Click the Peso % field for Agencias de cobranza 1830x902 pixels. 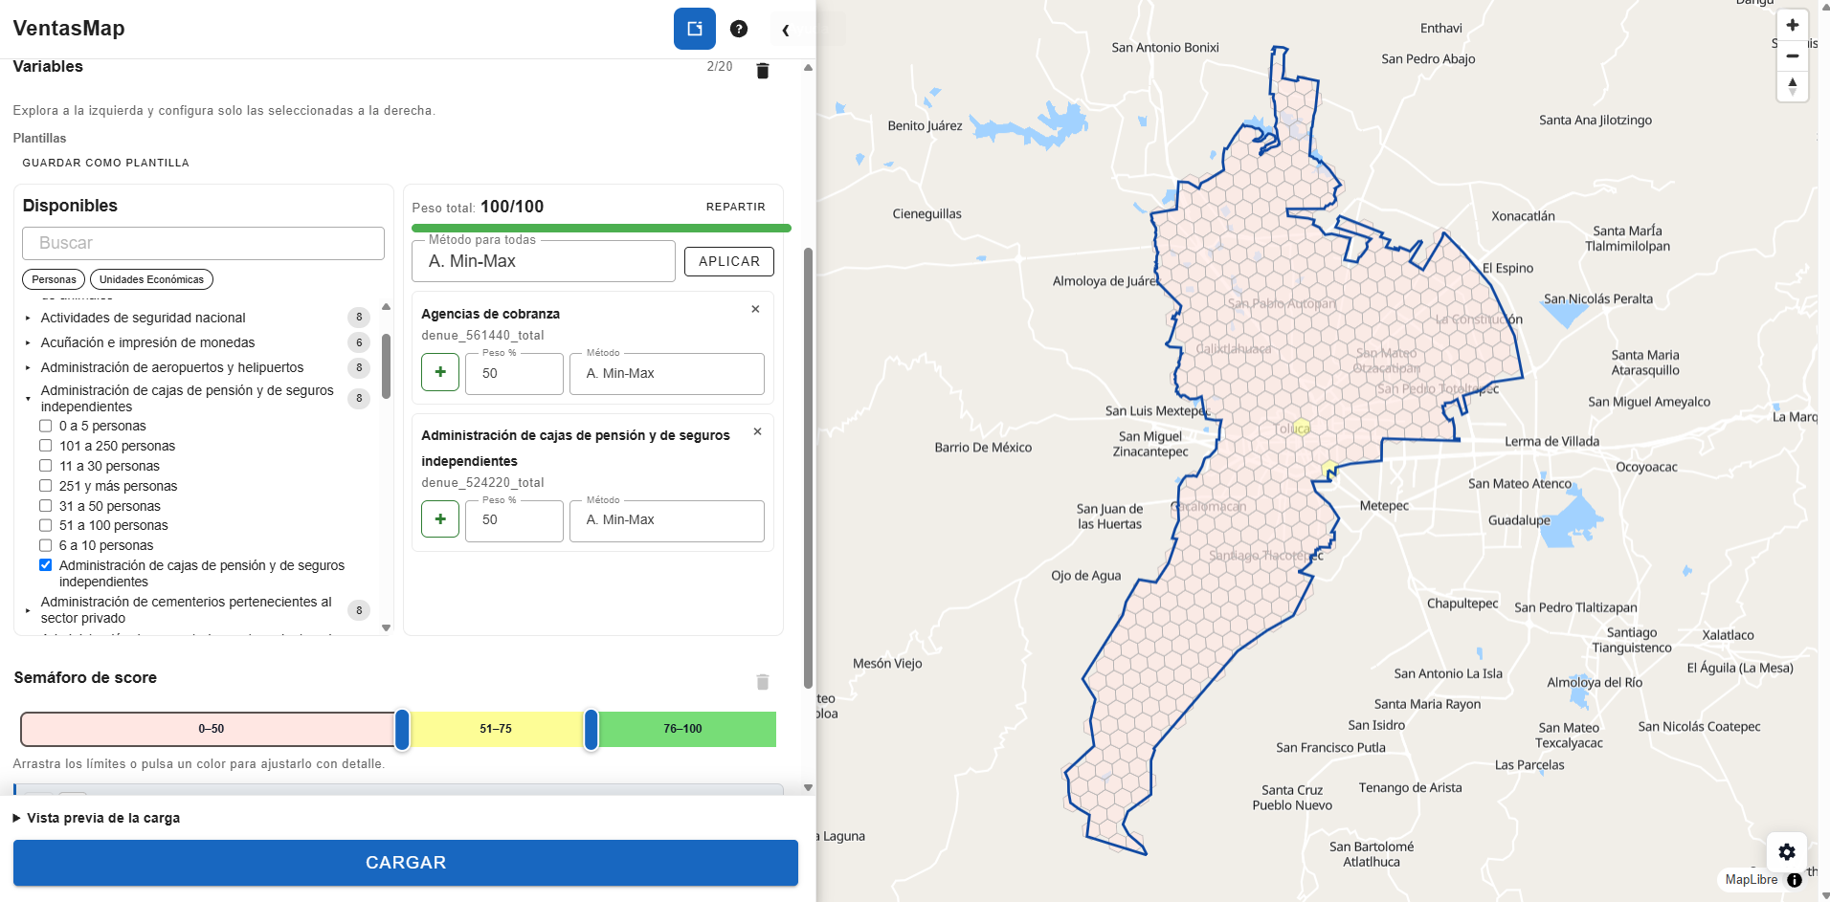515,373
